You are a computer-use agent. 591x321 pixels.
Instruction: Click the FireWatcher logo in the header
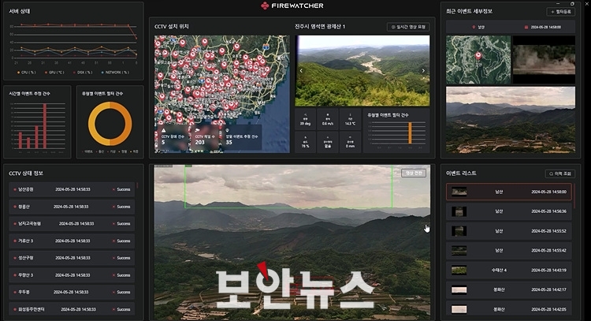click(x=295, y=6)
